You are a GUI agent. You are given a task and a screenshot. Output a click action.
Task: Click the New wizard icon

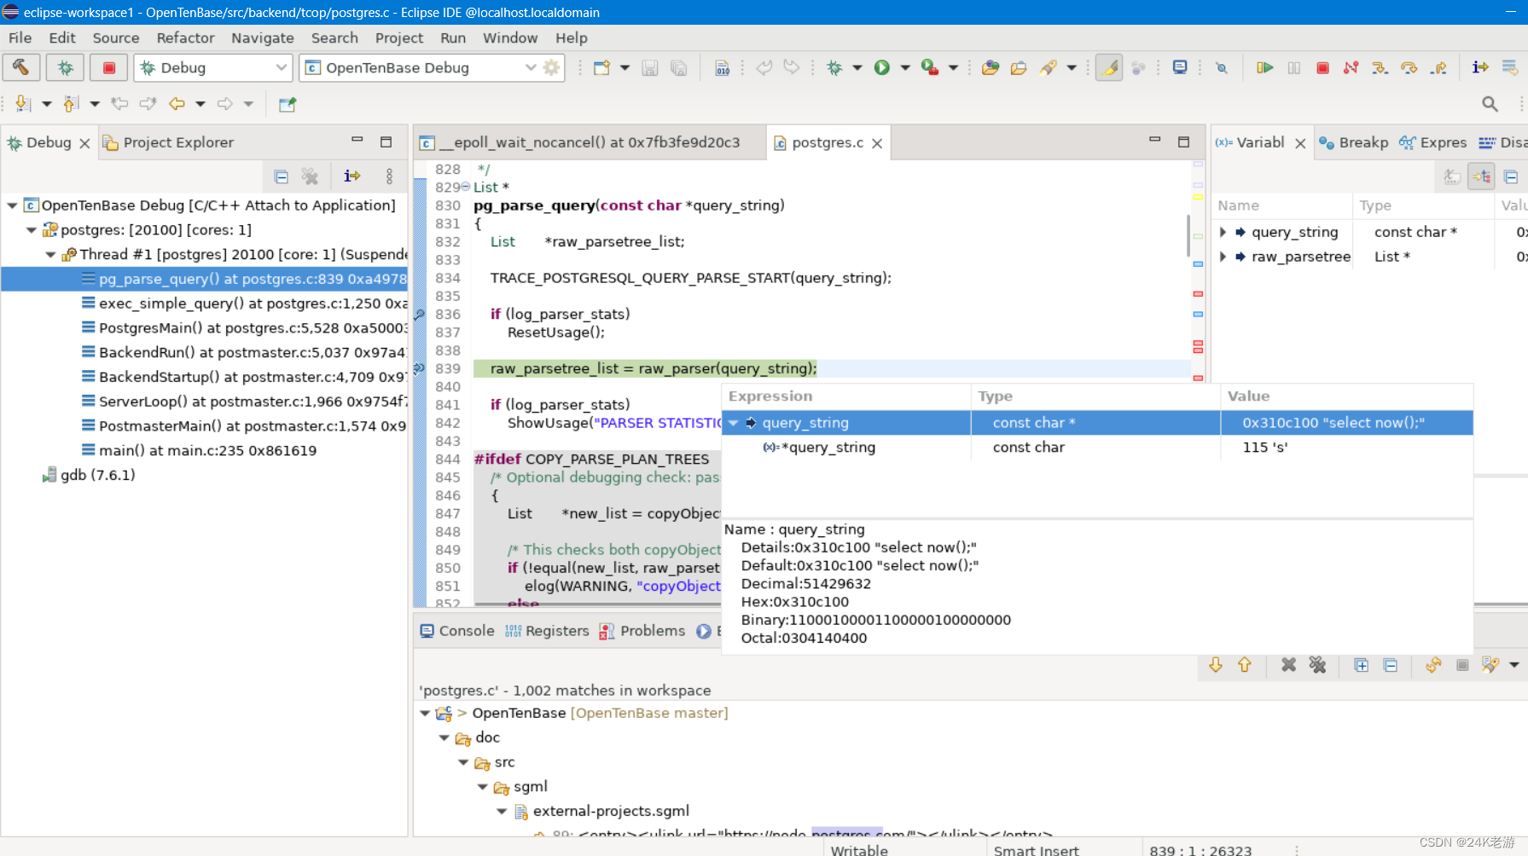601,67
